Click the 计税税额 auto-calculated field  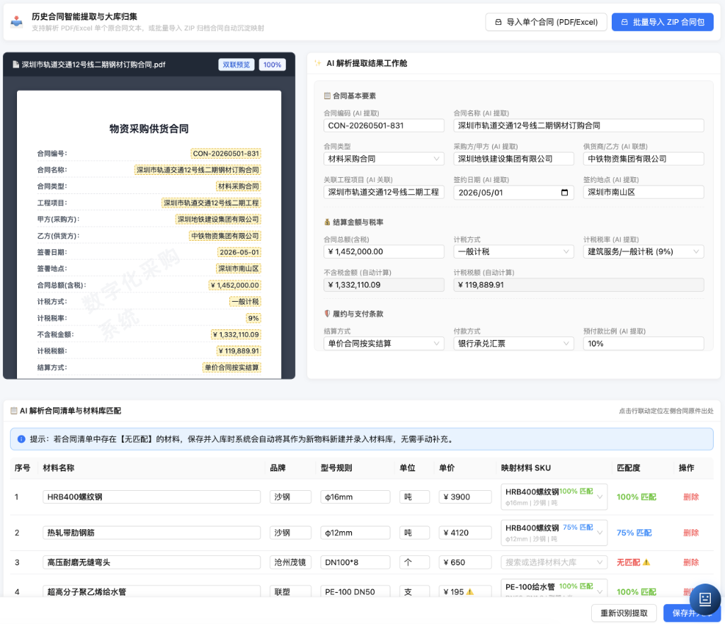[578, 285]
